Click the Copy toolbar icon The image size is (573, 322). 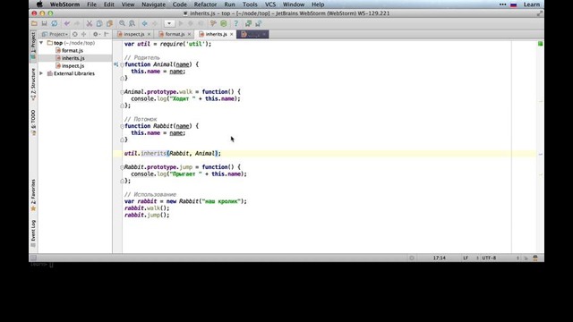point(99,23)
